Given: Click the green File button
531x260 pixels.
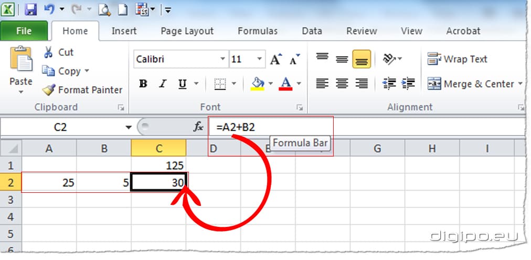Looking at the screenshot, I should 24,31.
